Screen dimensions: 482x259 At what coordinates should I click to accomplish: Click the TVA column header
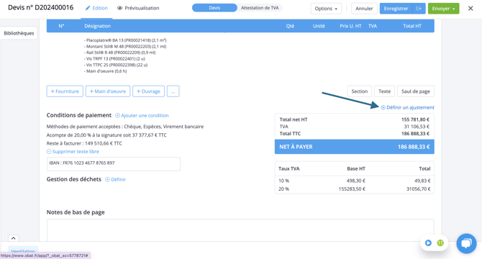coord(373,26)
